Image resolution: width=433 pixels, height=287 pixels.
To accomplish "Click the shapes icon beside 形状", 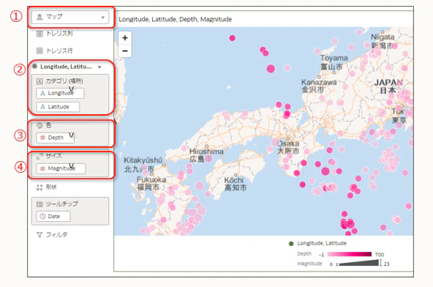I will coord(39,187).
